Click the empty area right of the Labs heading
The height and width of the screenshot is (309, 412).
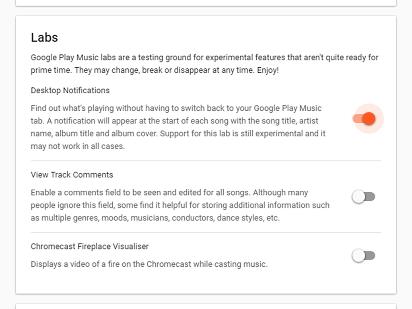click(x=221, y=37)
